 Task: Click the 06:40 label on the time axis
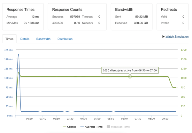click(x=125, y=119)
